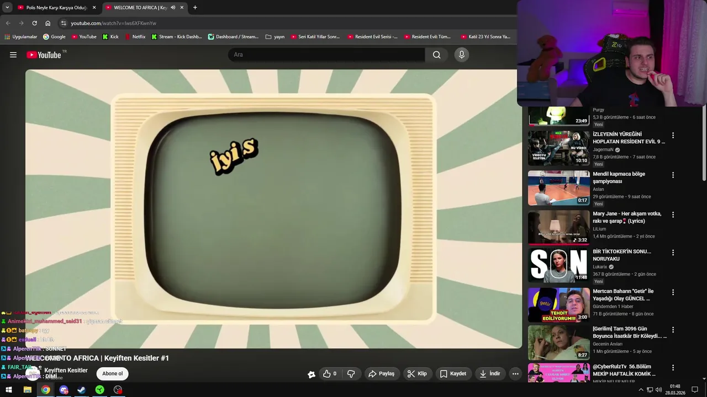The width and height of the screenshot is (707, 397).
Task: Open more actions ellipsis under the video
Action: [x=515, y=374]
